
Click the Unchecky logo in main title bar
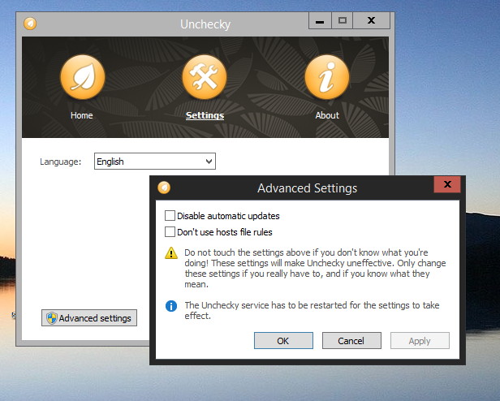pos(30,24)
